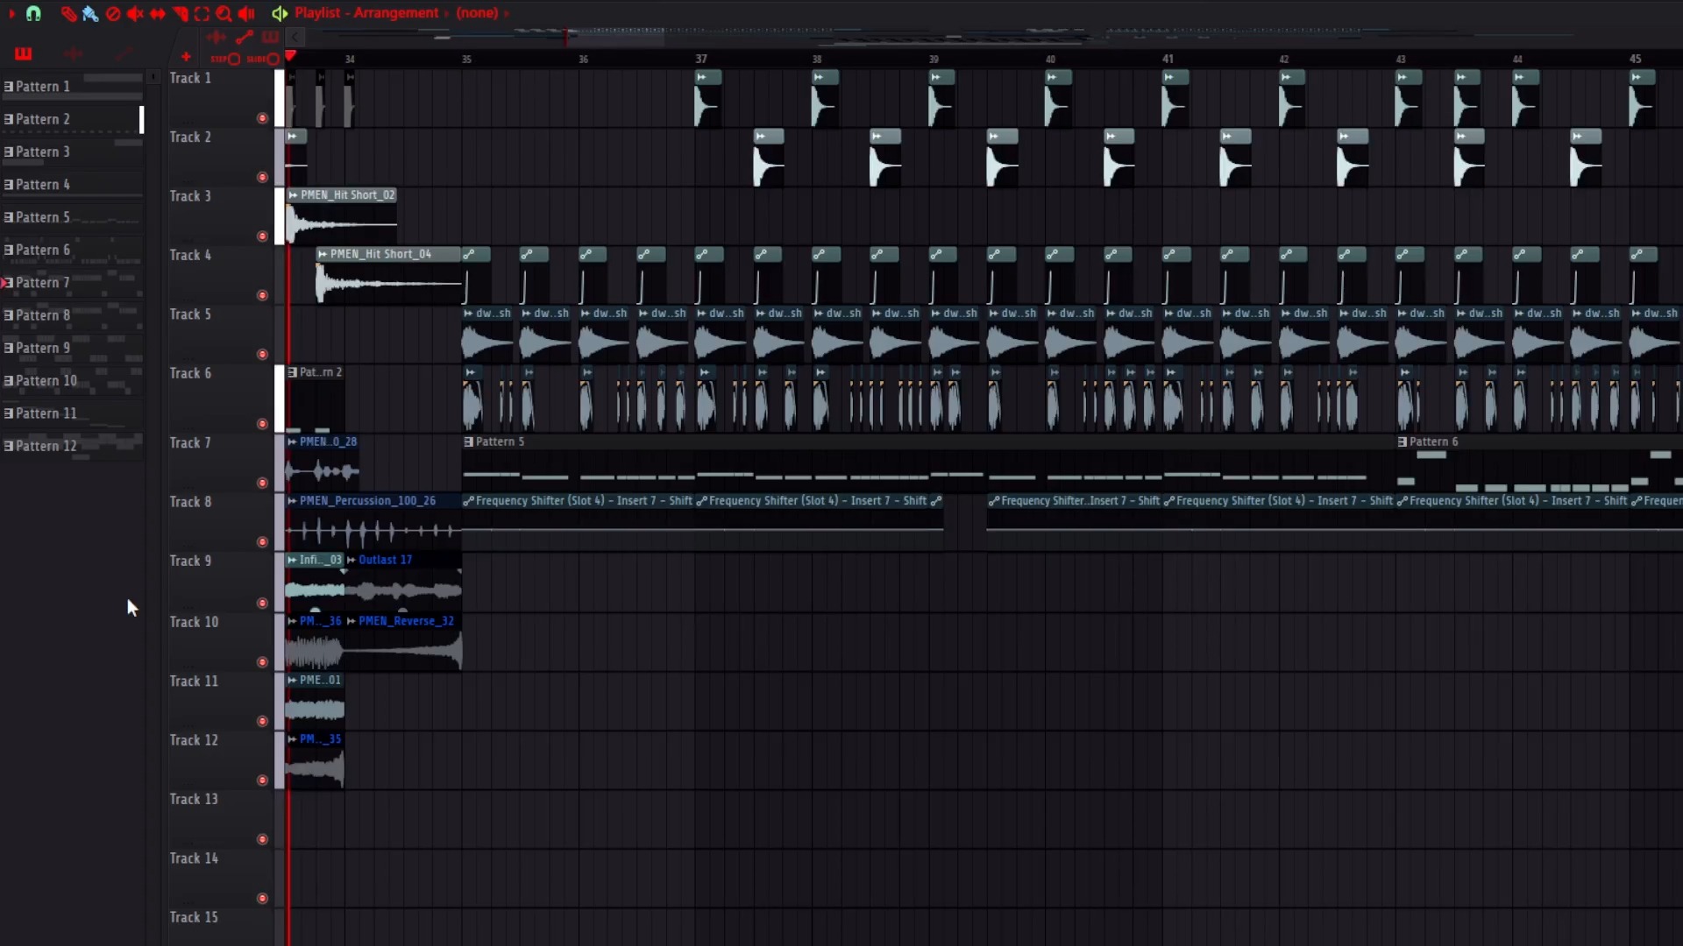Mute Track 1 using its switch

coord(262,118)
